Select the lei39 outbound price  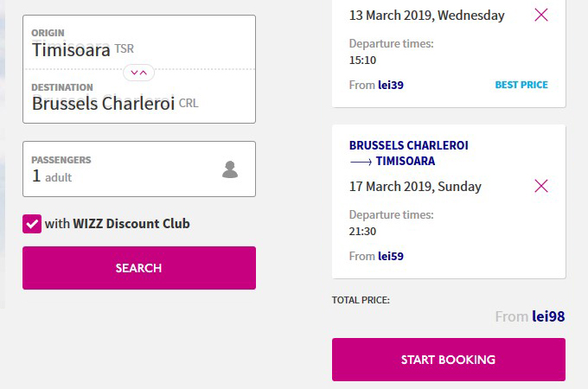coord(391,85)
